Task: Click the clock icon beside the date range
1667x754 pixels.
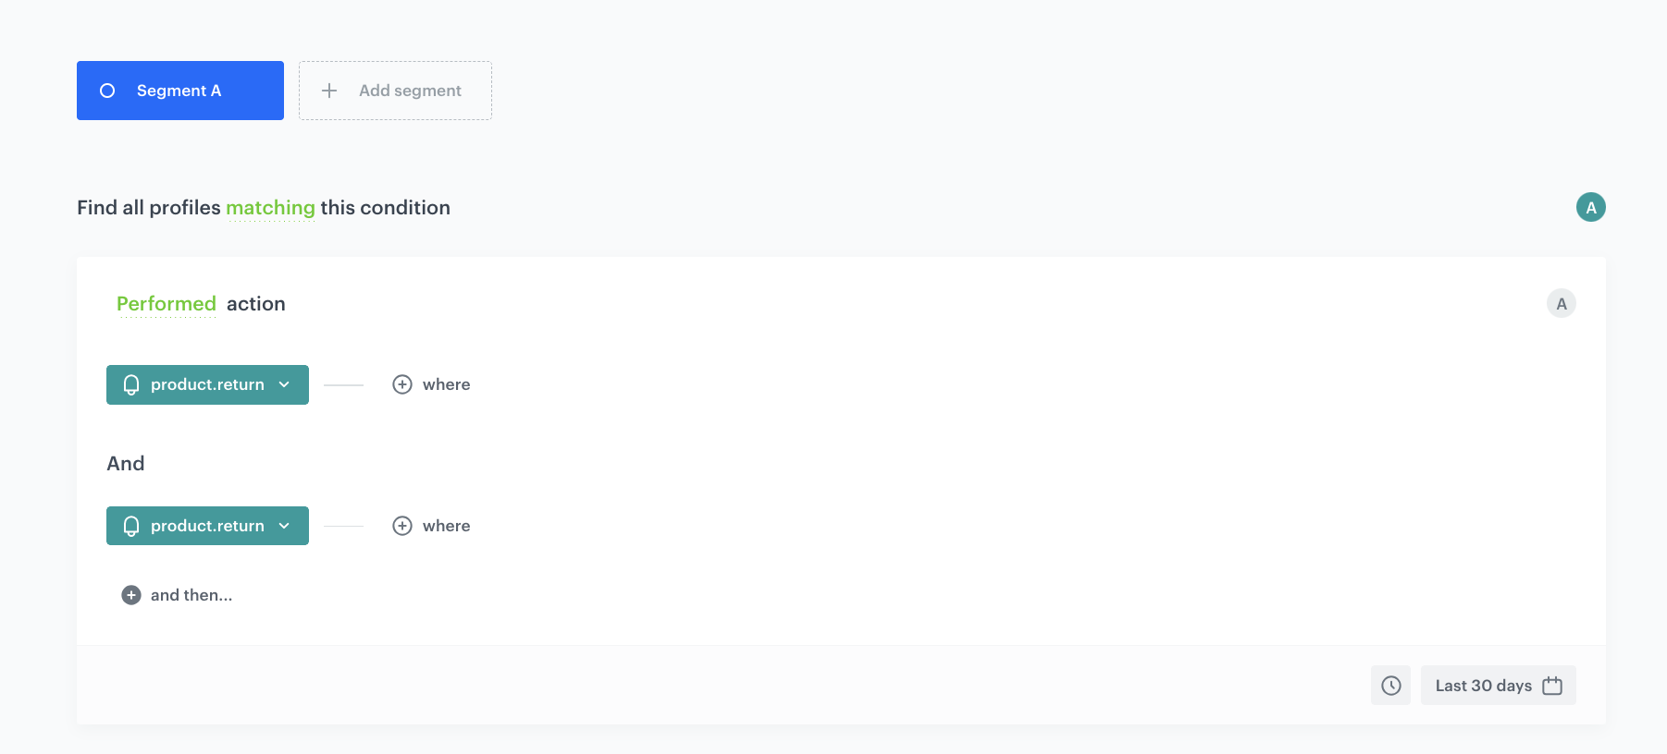Action: 1390,686
